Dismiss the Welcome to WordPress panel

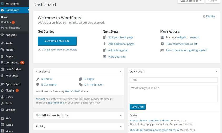pos(209,16)
